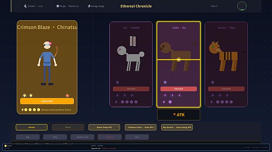The image size is (272, 152).
Task: Expand the Crimson Lotus Duel skill
Action: 141,127
